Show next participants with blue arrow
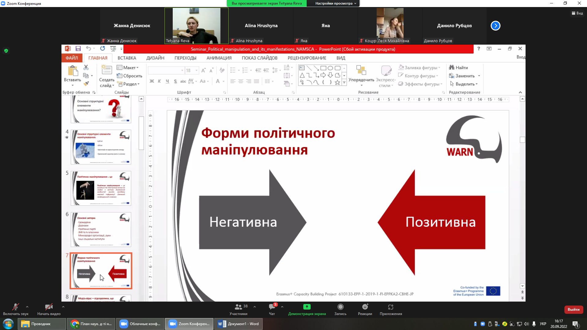Screen dimensions: 587x330 (496, 26)
